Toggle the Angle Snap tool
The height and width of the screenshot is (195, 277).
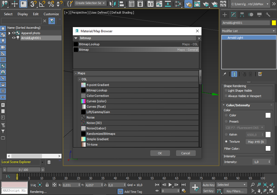(42, 4)
